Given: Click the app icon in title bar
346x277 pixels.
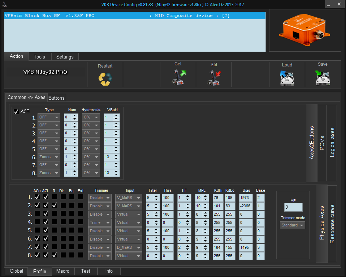Looking at the screenshot, I should pyautogui.click(x=4, y=4).
